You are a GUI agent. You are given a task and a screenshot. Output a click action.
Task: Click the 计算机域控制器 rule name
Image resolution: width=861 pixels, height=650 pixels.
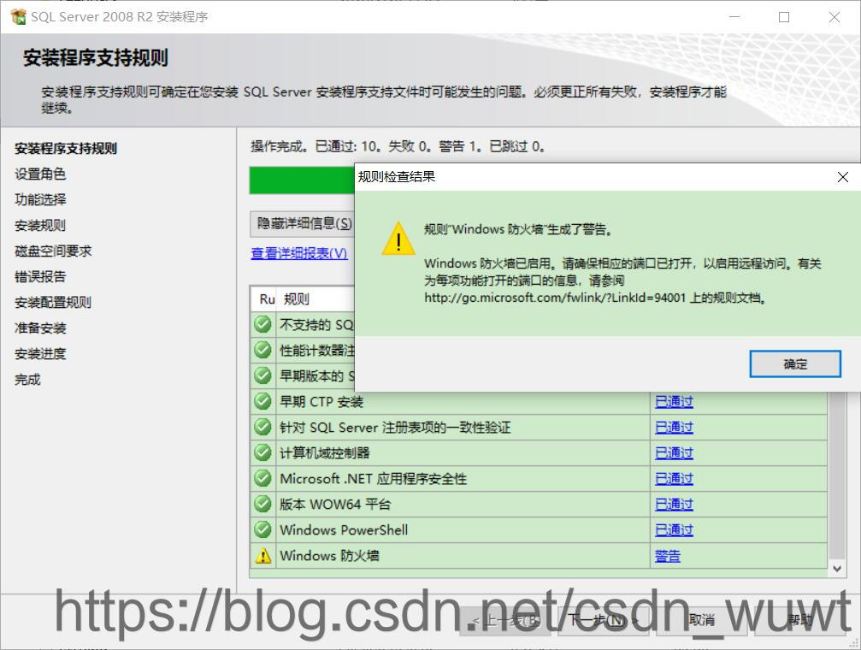325,452
